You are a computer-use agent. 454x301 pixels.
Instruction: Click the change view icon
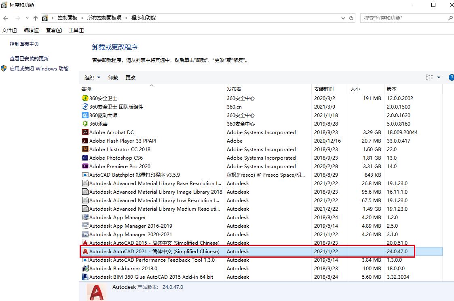[x=429, y=77]
